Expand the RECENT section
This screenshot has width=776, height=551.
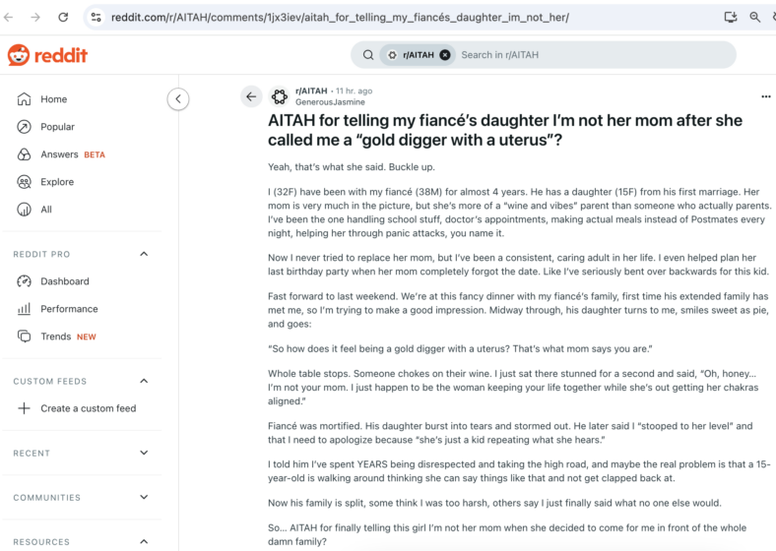(144, 453)
